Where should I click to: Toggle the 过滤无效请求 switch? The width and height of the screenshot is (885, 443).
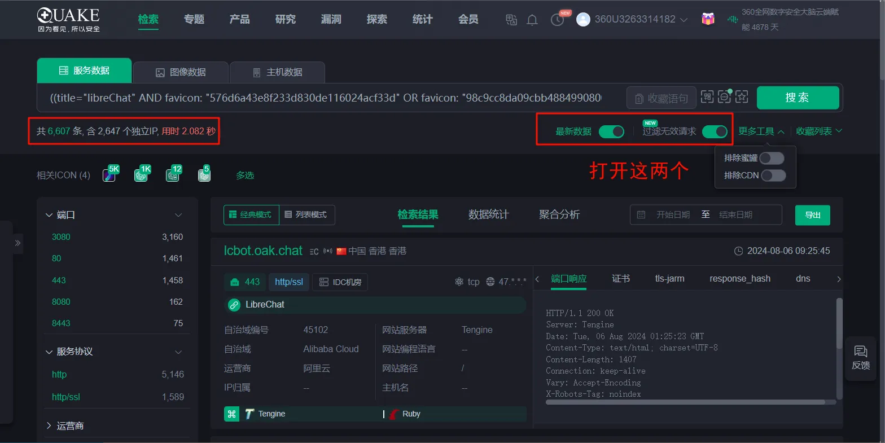click(715, 131)
